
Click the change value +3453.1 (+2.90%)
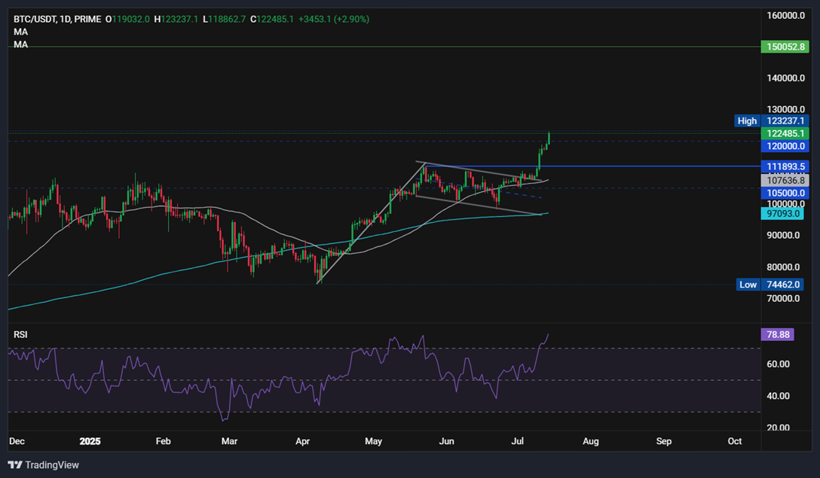coord(334,20)
